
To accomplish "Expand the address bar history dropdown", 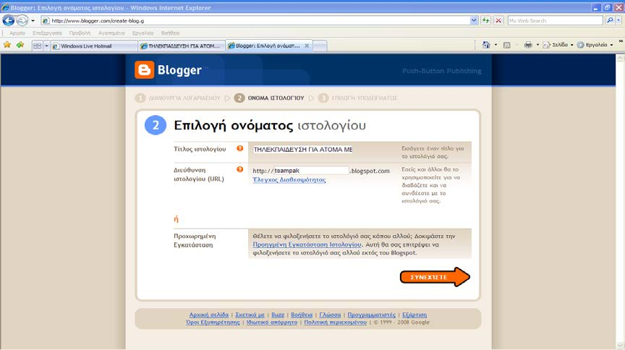I will click(x=474, y=21).
